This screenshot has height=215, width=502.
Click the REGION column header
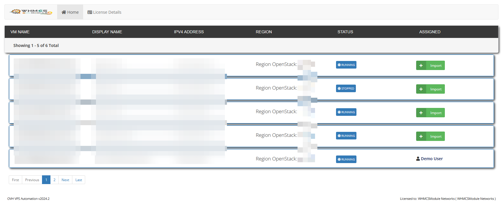click(x=264, y=32)
